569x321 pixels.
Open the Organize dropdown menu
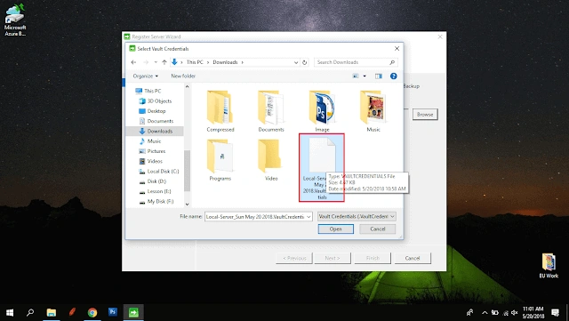(x=146, y=76)
